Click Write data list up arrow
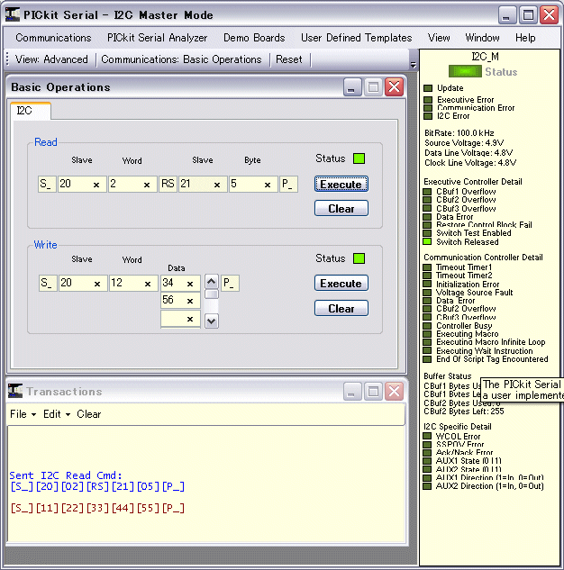 pyautogui.click(x=212, y=282)
